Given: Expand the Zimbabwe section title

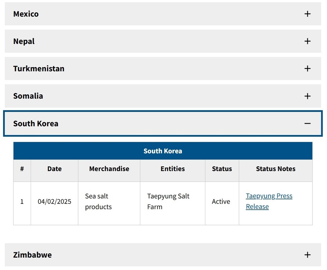Looking at the screenshot, I should 32,255.
